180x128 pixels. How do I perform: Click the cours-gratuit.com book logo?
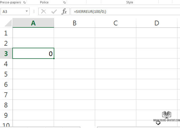pos(166,115)
